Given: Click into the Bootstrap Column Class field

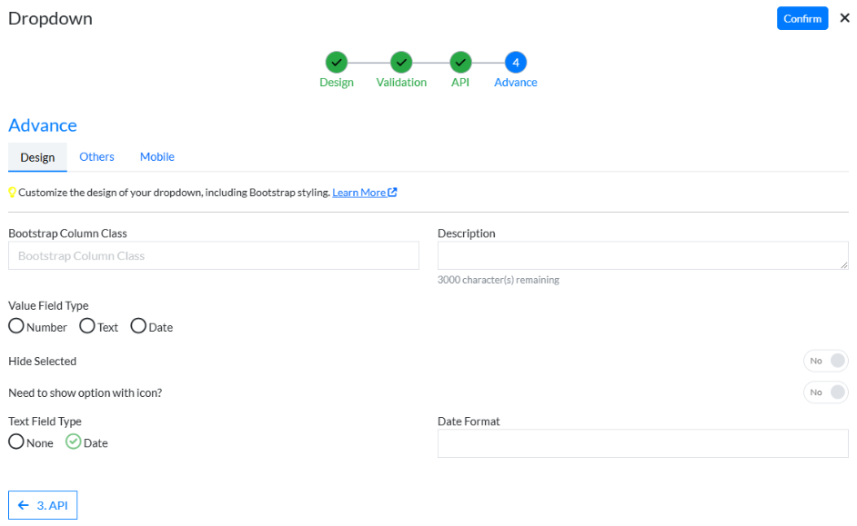Looking at the screenshot, I should tap(214, 256).
